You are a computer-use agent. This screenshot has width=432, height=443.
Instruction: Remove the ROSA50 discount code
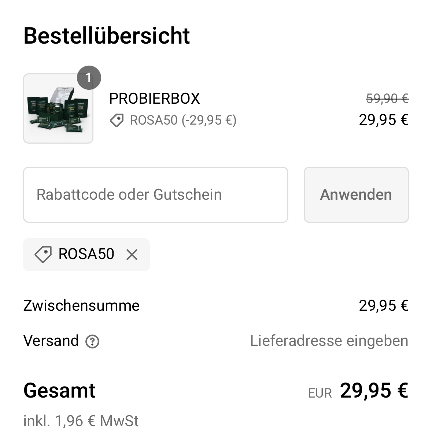(x=132, y=255)
